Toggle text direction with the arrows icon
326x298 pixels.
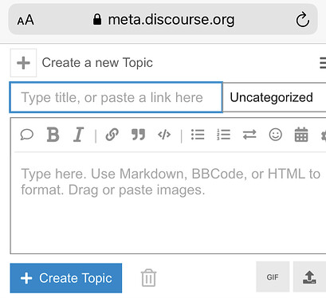(249, 135)
